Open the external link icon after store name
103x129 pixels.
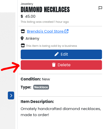[x=66, y=31]
